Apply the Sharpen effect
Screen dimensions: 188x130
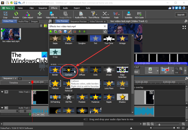68,40
